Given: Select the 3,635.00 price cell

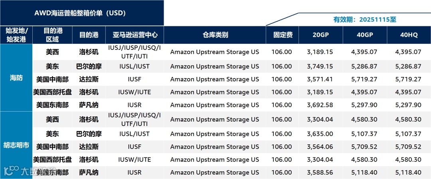Looking at the screenshot, I should pyautogui.click(x=320, y=134).
